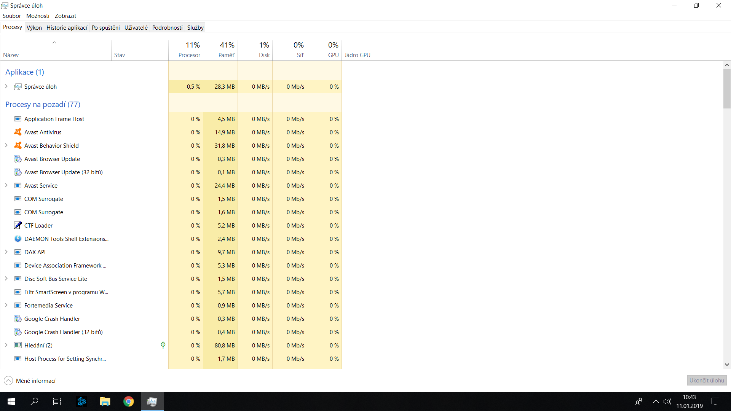
Task: Expand the Avast Behavior Shield entry
Action: click(6, 145)
